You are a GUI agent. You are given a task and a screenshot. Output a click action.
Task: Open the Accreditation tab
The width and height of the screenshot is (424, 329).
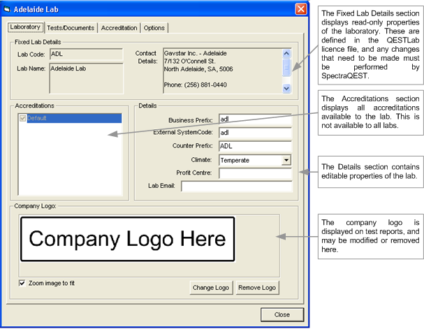tap(119, 28)
